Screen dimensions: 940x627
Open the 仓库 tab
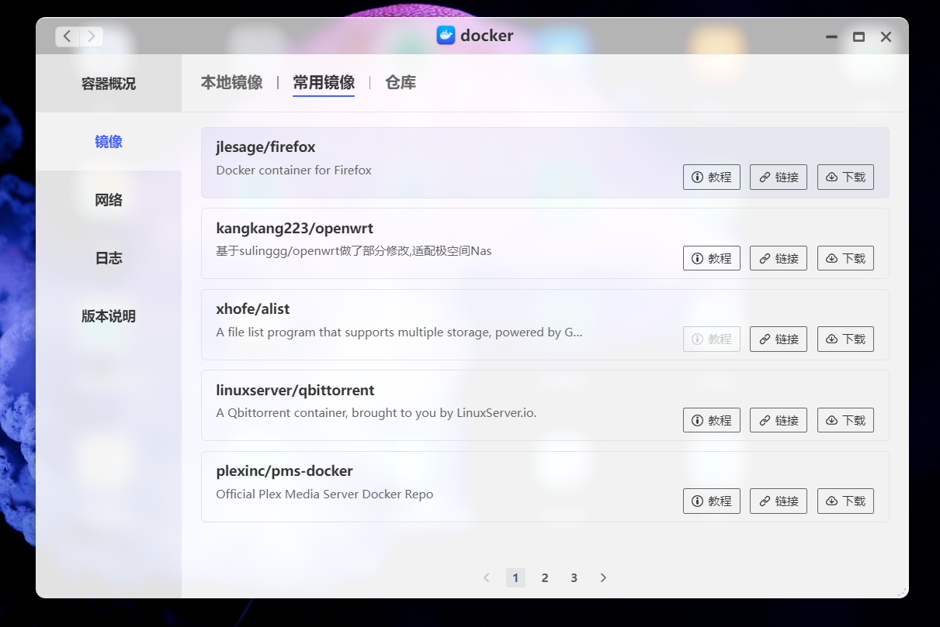[400, 81]
